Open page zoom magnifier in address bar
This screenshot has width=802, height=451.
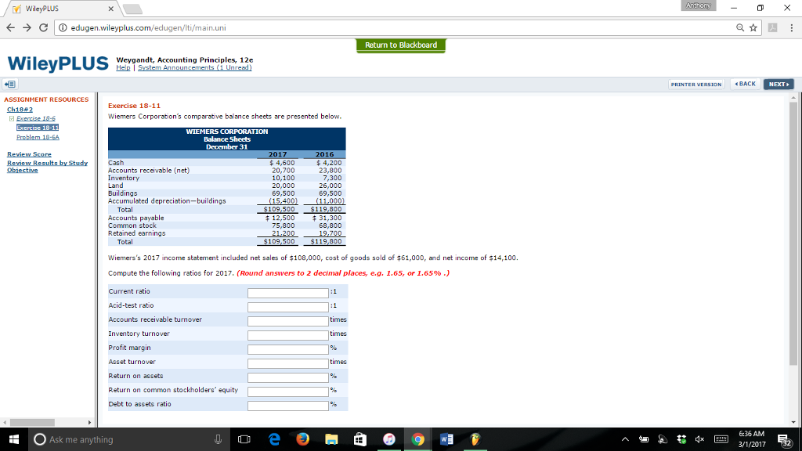(739, 27)
